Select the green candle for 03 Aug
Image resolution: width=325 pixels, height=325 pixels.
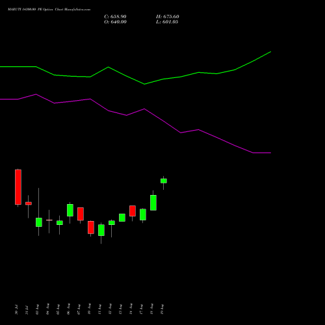39,222
